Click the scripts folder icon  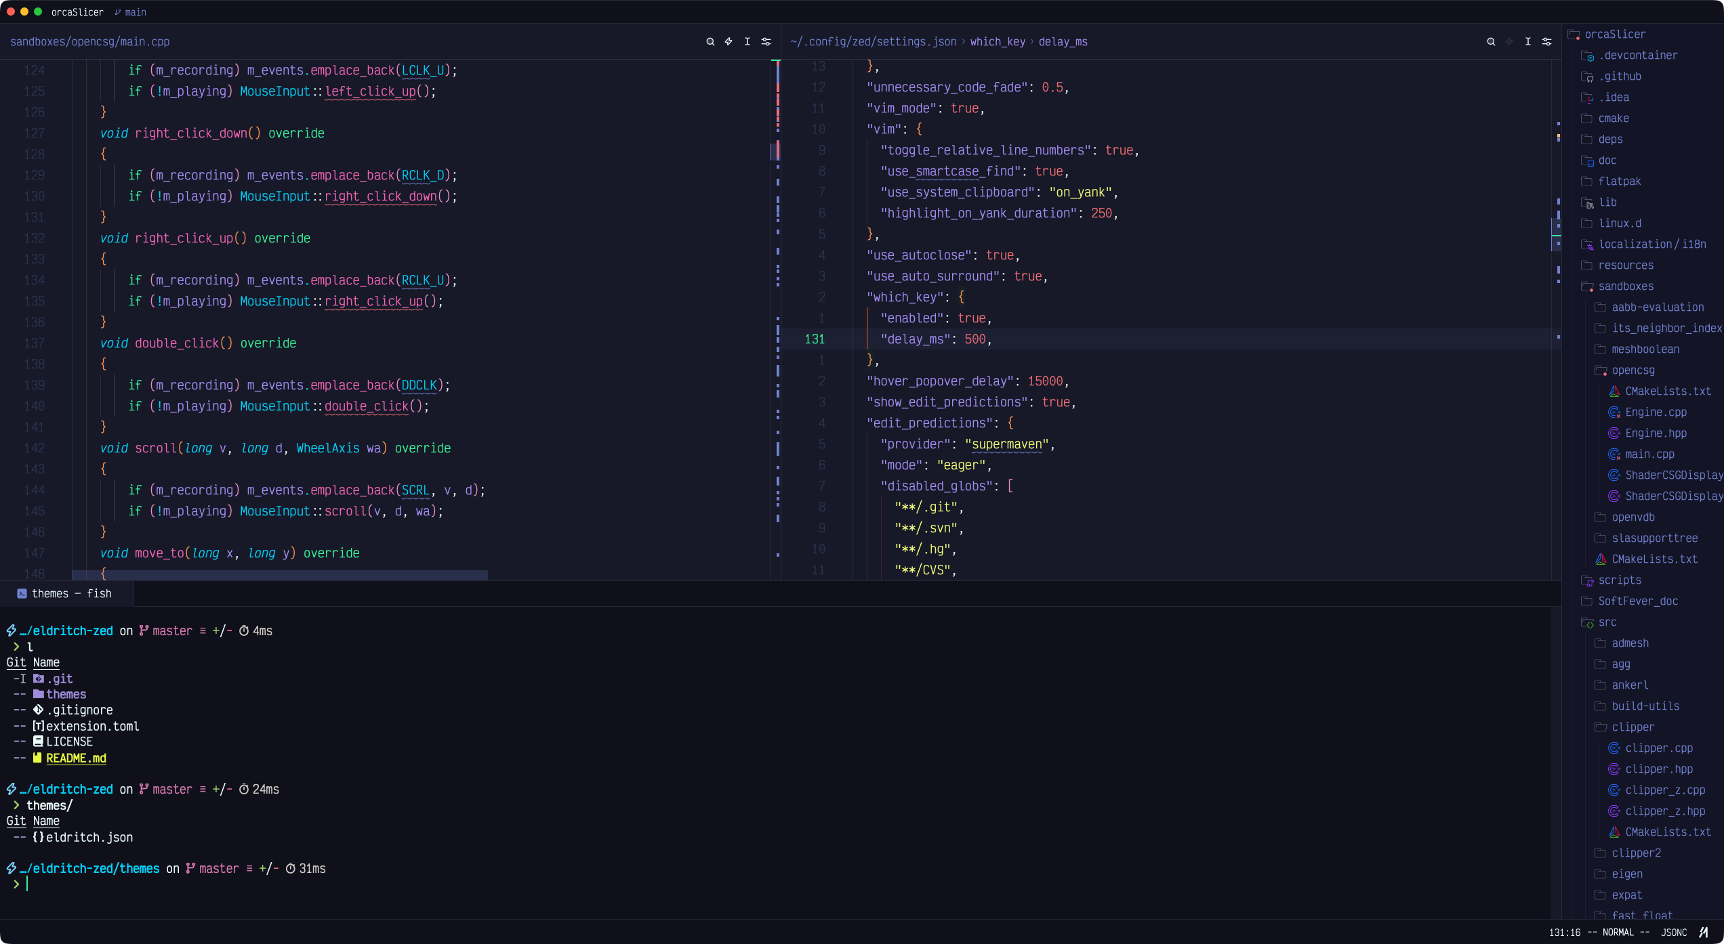pos(1588,580)
